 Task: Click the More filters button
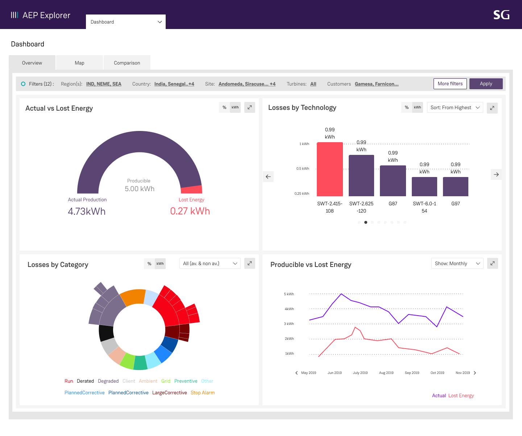pyautogui.click(x=450, y=84)
